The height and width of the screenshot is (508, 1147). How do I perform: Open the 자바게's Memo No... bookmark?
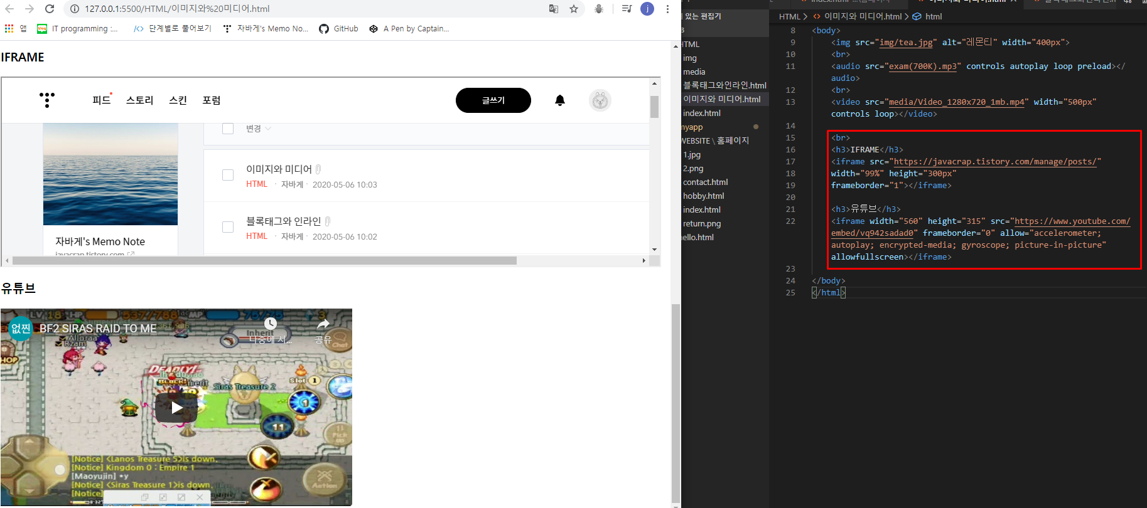pos(266,28)
